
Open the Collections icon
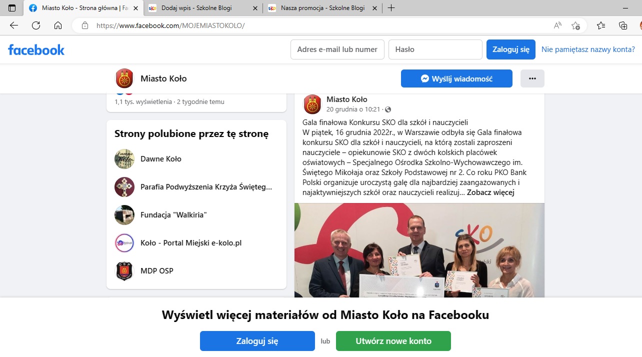point(623,25)
